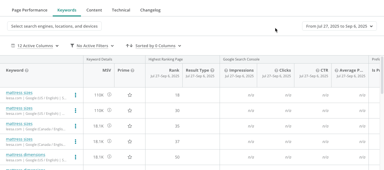This screenshot has height=170, width=384.
Task: Mark rank 37 keyword as Prime
Action: 130,141
